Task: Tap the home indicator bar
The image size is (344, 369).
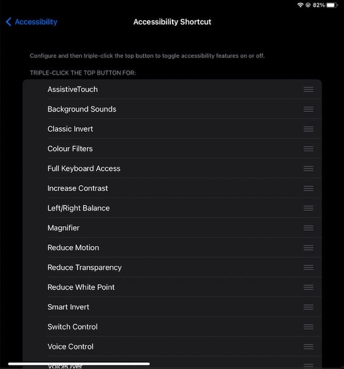Action: click(x=79, y=363)
